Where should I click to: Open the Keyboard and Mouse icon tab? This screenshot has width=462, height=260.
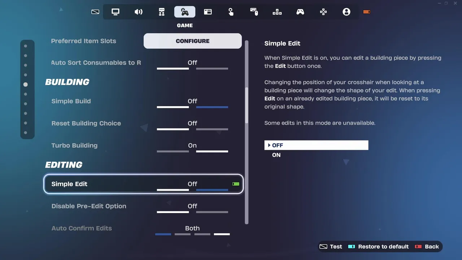(254, 12)
